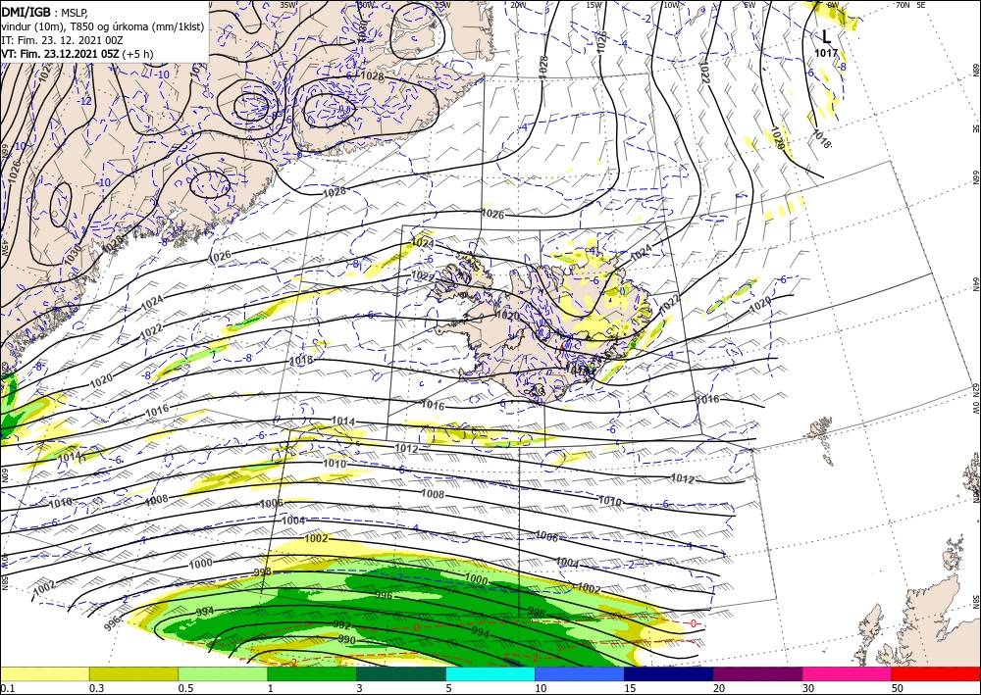Click the '1017' low pressure value
Image resolution: width=981 pixels, height=695 pixels.
pos(826,54)
